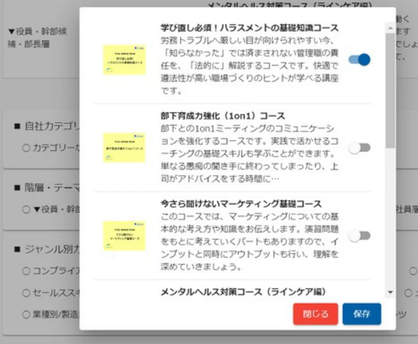Click the 1on1 course description text
The image size is (418, 344).
click(x=250, y=154)
